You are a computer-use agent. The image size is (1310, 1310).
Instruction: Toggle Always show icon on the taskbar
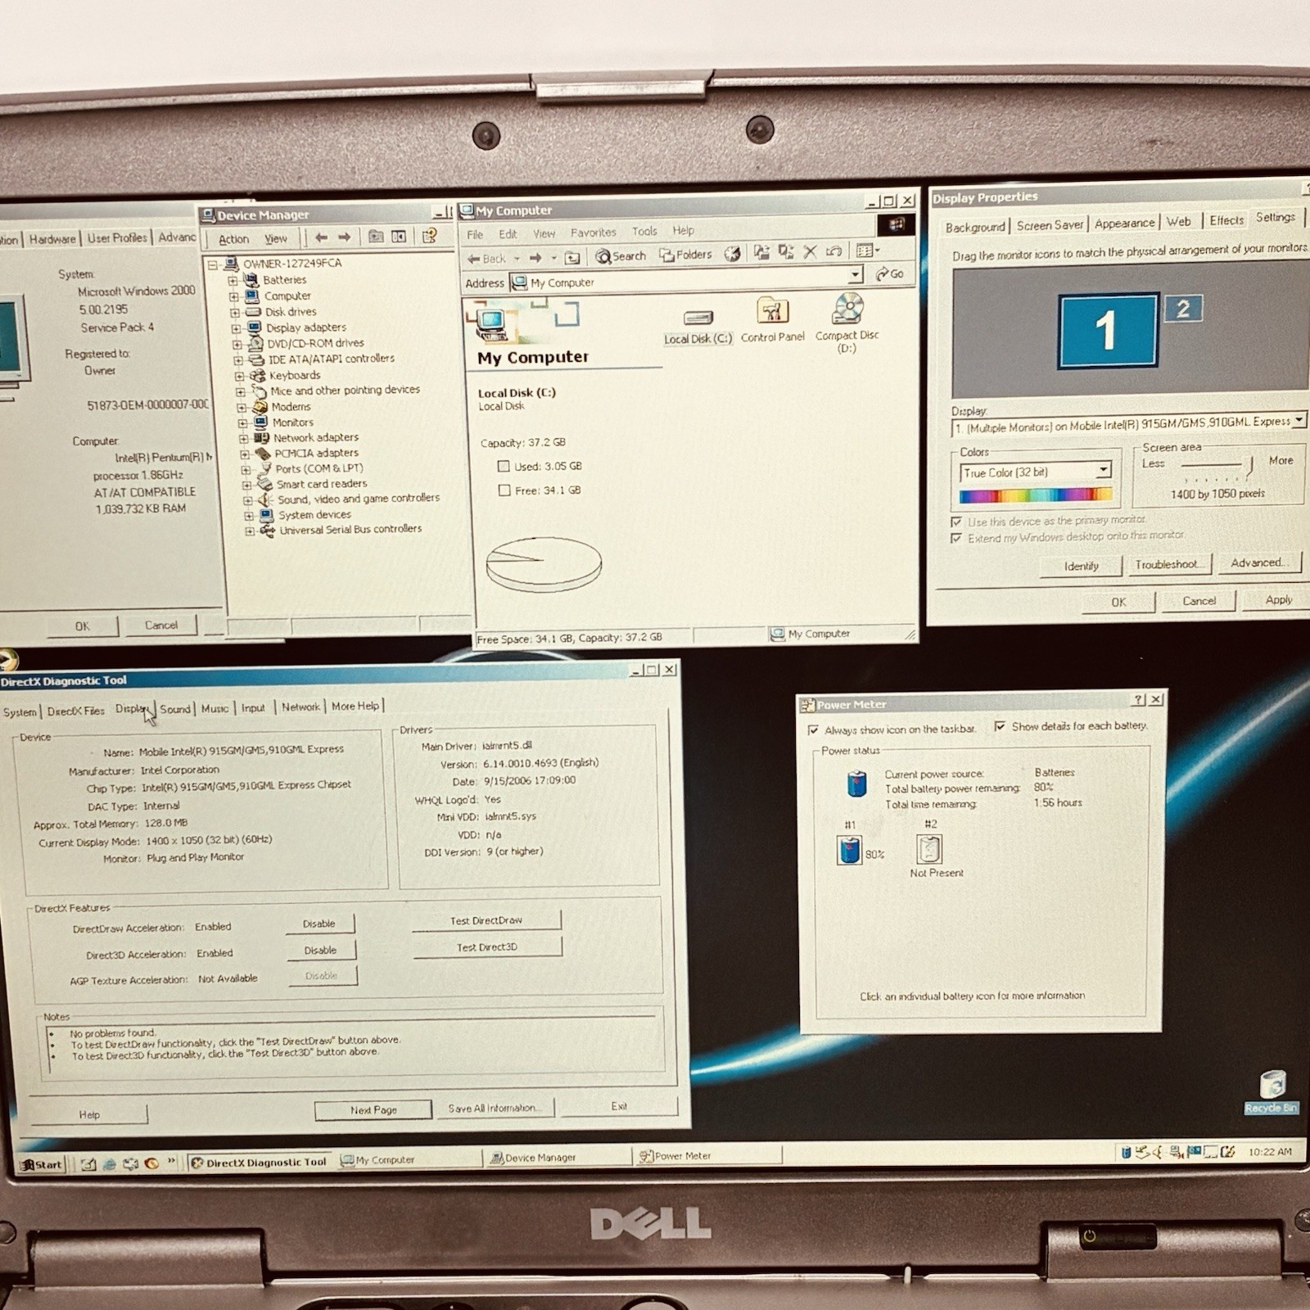coord(813,730)
